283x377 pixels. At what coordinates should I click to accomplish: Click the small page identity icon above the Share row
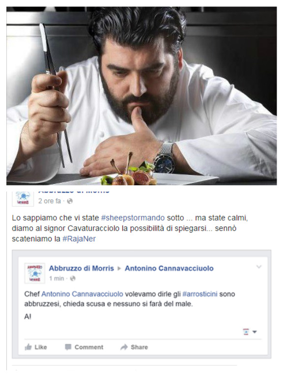tap(246, 332)
